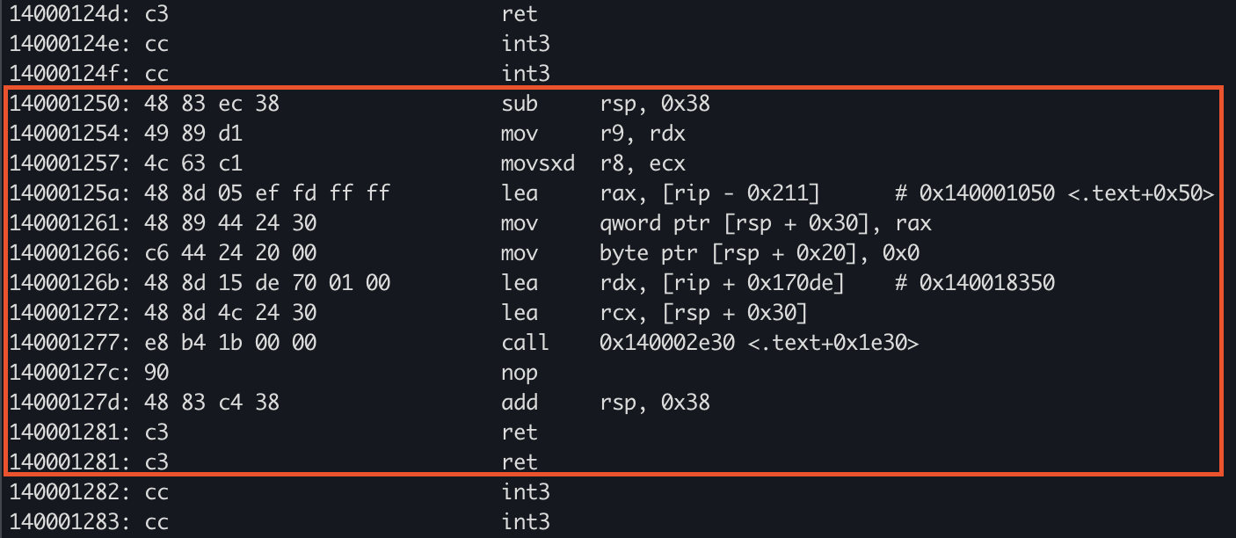Click address 14000124d at the top ret
The width and height of the screenshot is (1236, 538).
tap(62, 15)
